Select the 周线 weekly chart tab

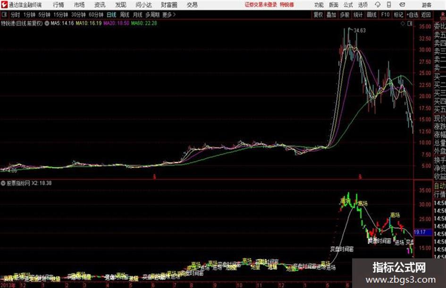click(x=125, y=15)
